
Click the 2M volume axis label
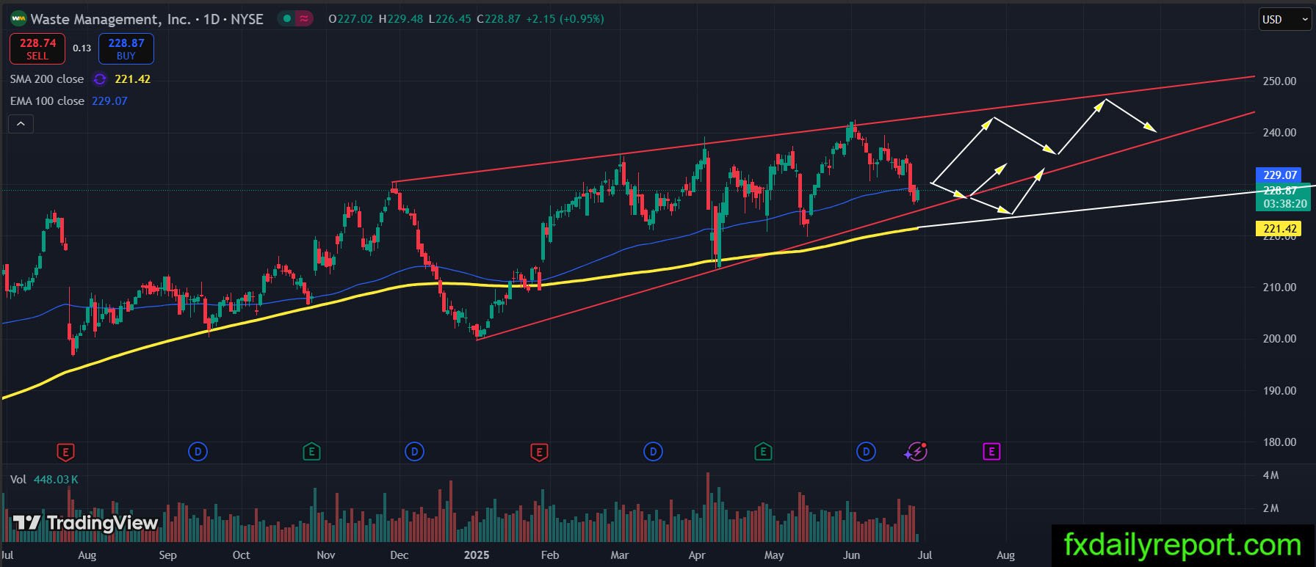(x=1270, y=508)
